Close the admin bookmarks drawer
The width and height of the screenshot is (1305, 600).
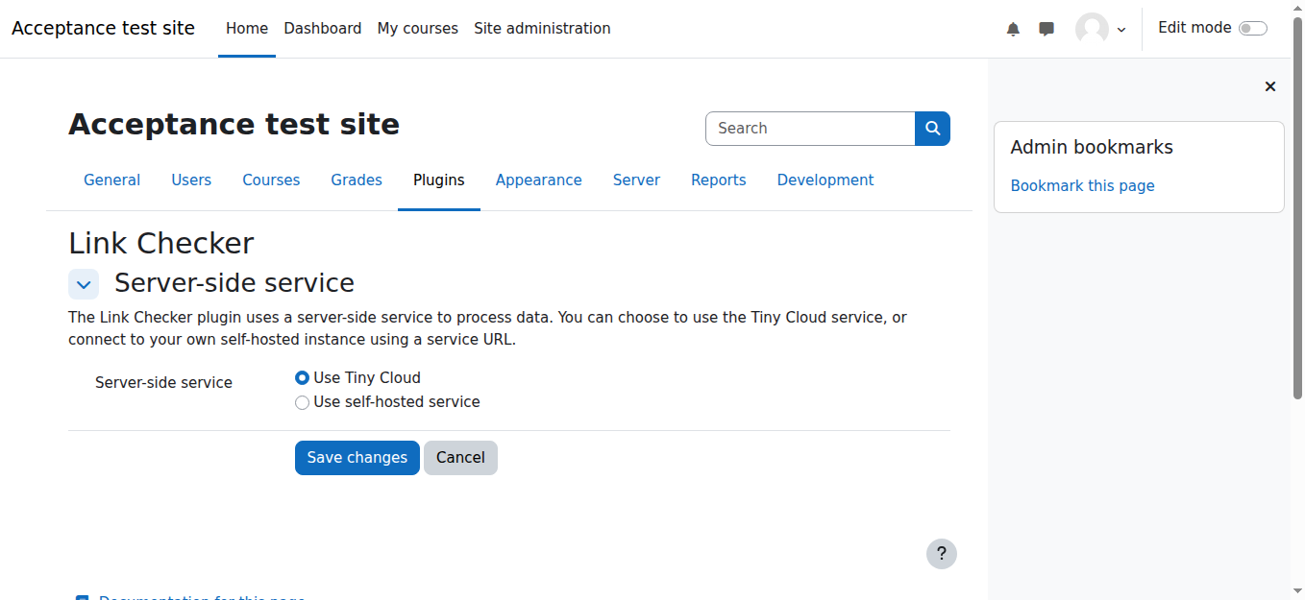coord(1269,86)
